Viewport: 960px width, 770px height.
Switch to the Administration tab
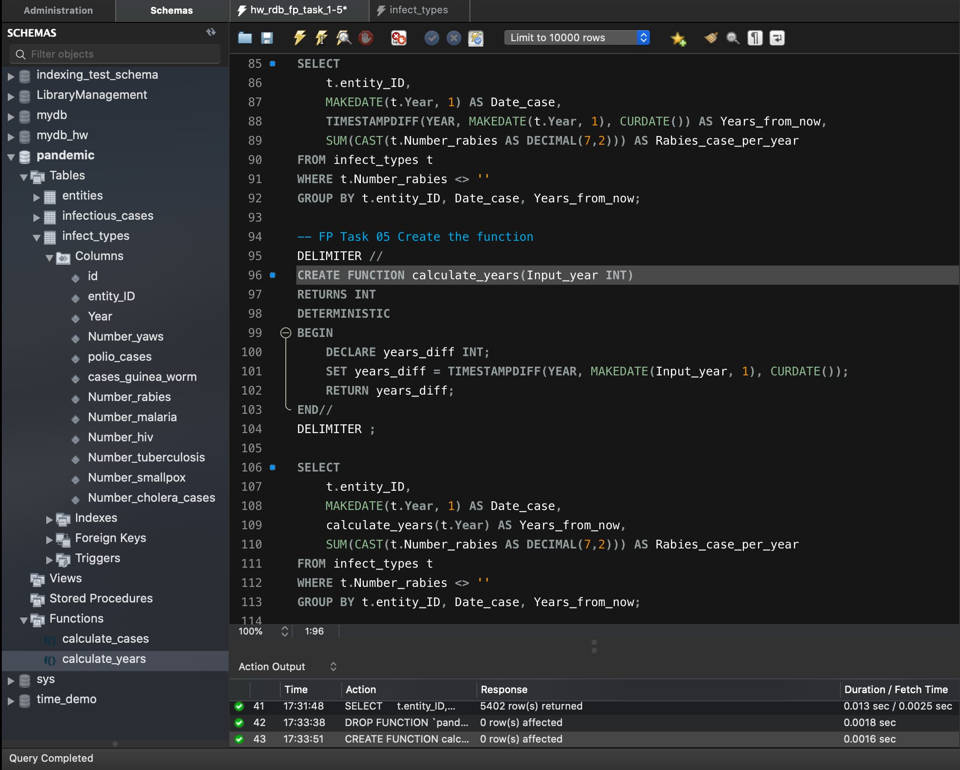(58, 10)
